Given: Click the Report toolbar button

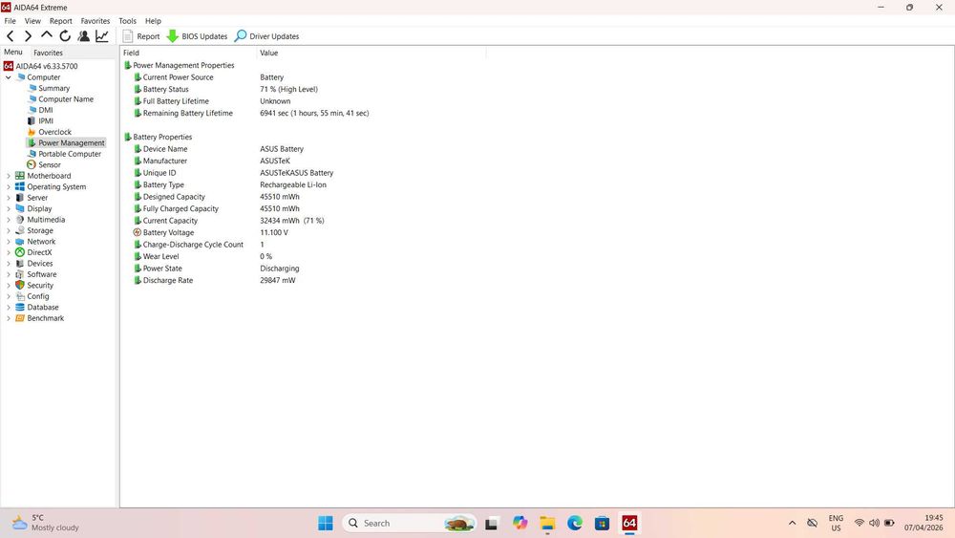Looking at the screenshot, I should click(x=141, y=36).
